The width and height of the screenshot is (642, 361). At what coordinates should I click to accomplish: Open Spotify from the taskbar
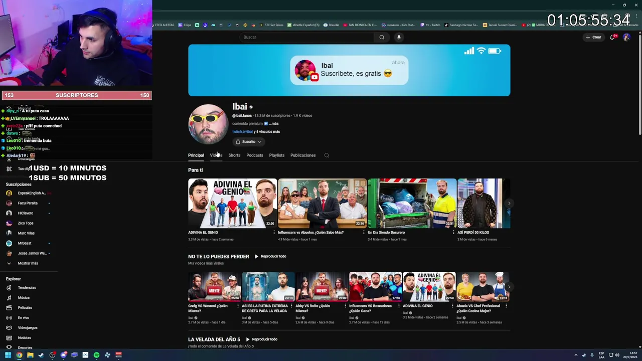click(96, 355)
